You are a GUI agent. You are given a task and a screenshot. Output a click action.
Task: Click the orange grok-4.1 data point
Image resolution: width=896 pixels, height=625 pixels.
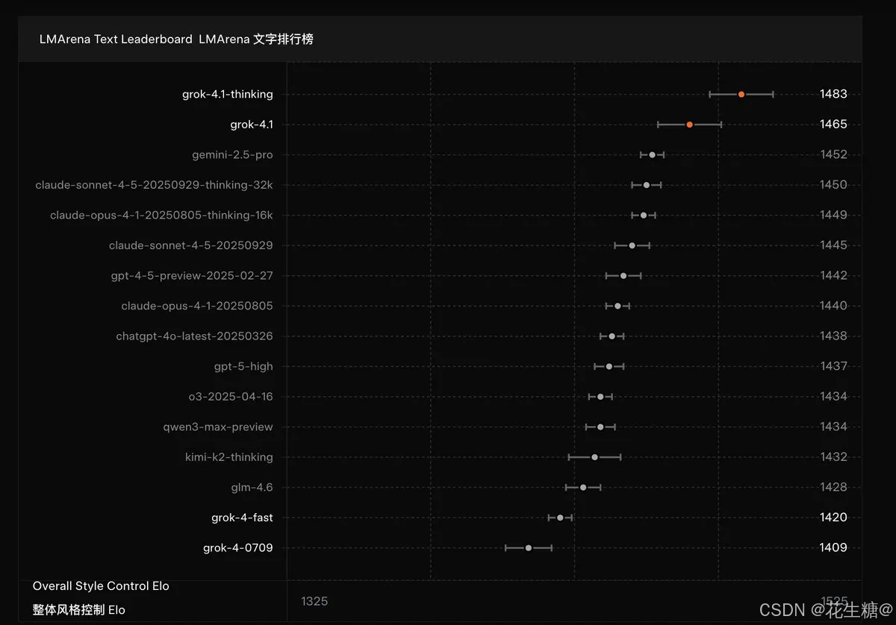point(690,125)
